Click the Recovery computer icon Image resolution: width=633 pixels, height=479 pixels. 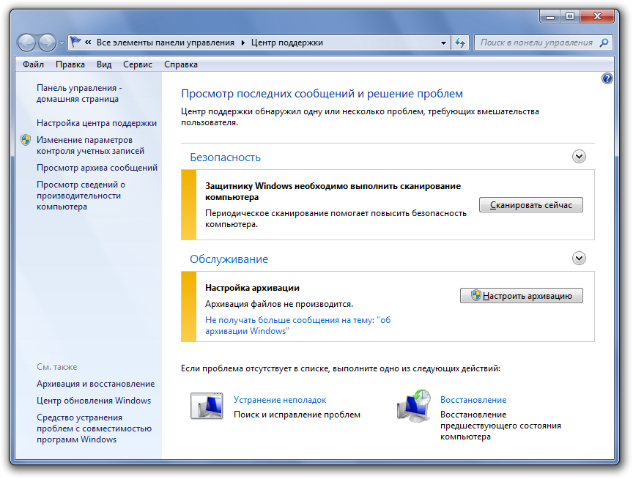413,406
